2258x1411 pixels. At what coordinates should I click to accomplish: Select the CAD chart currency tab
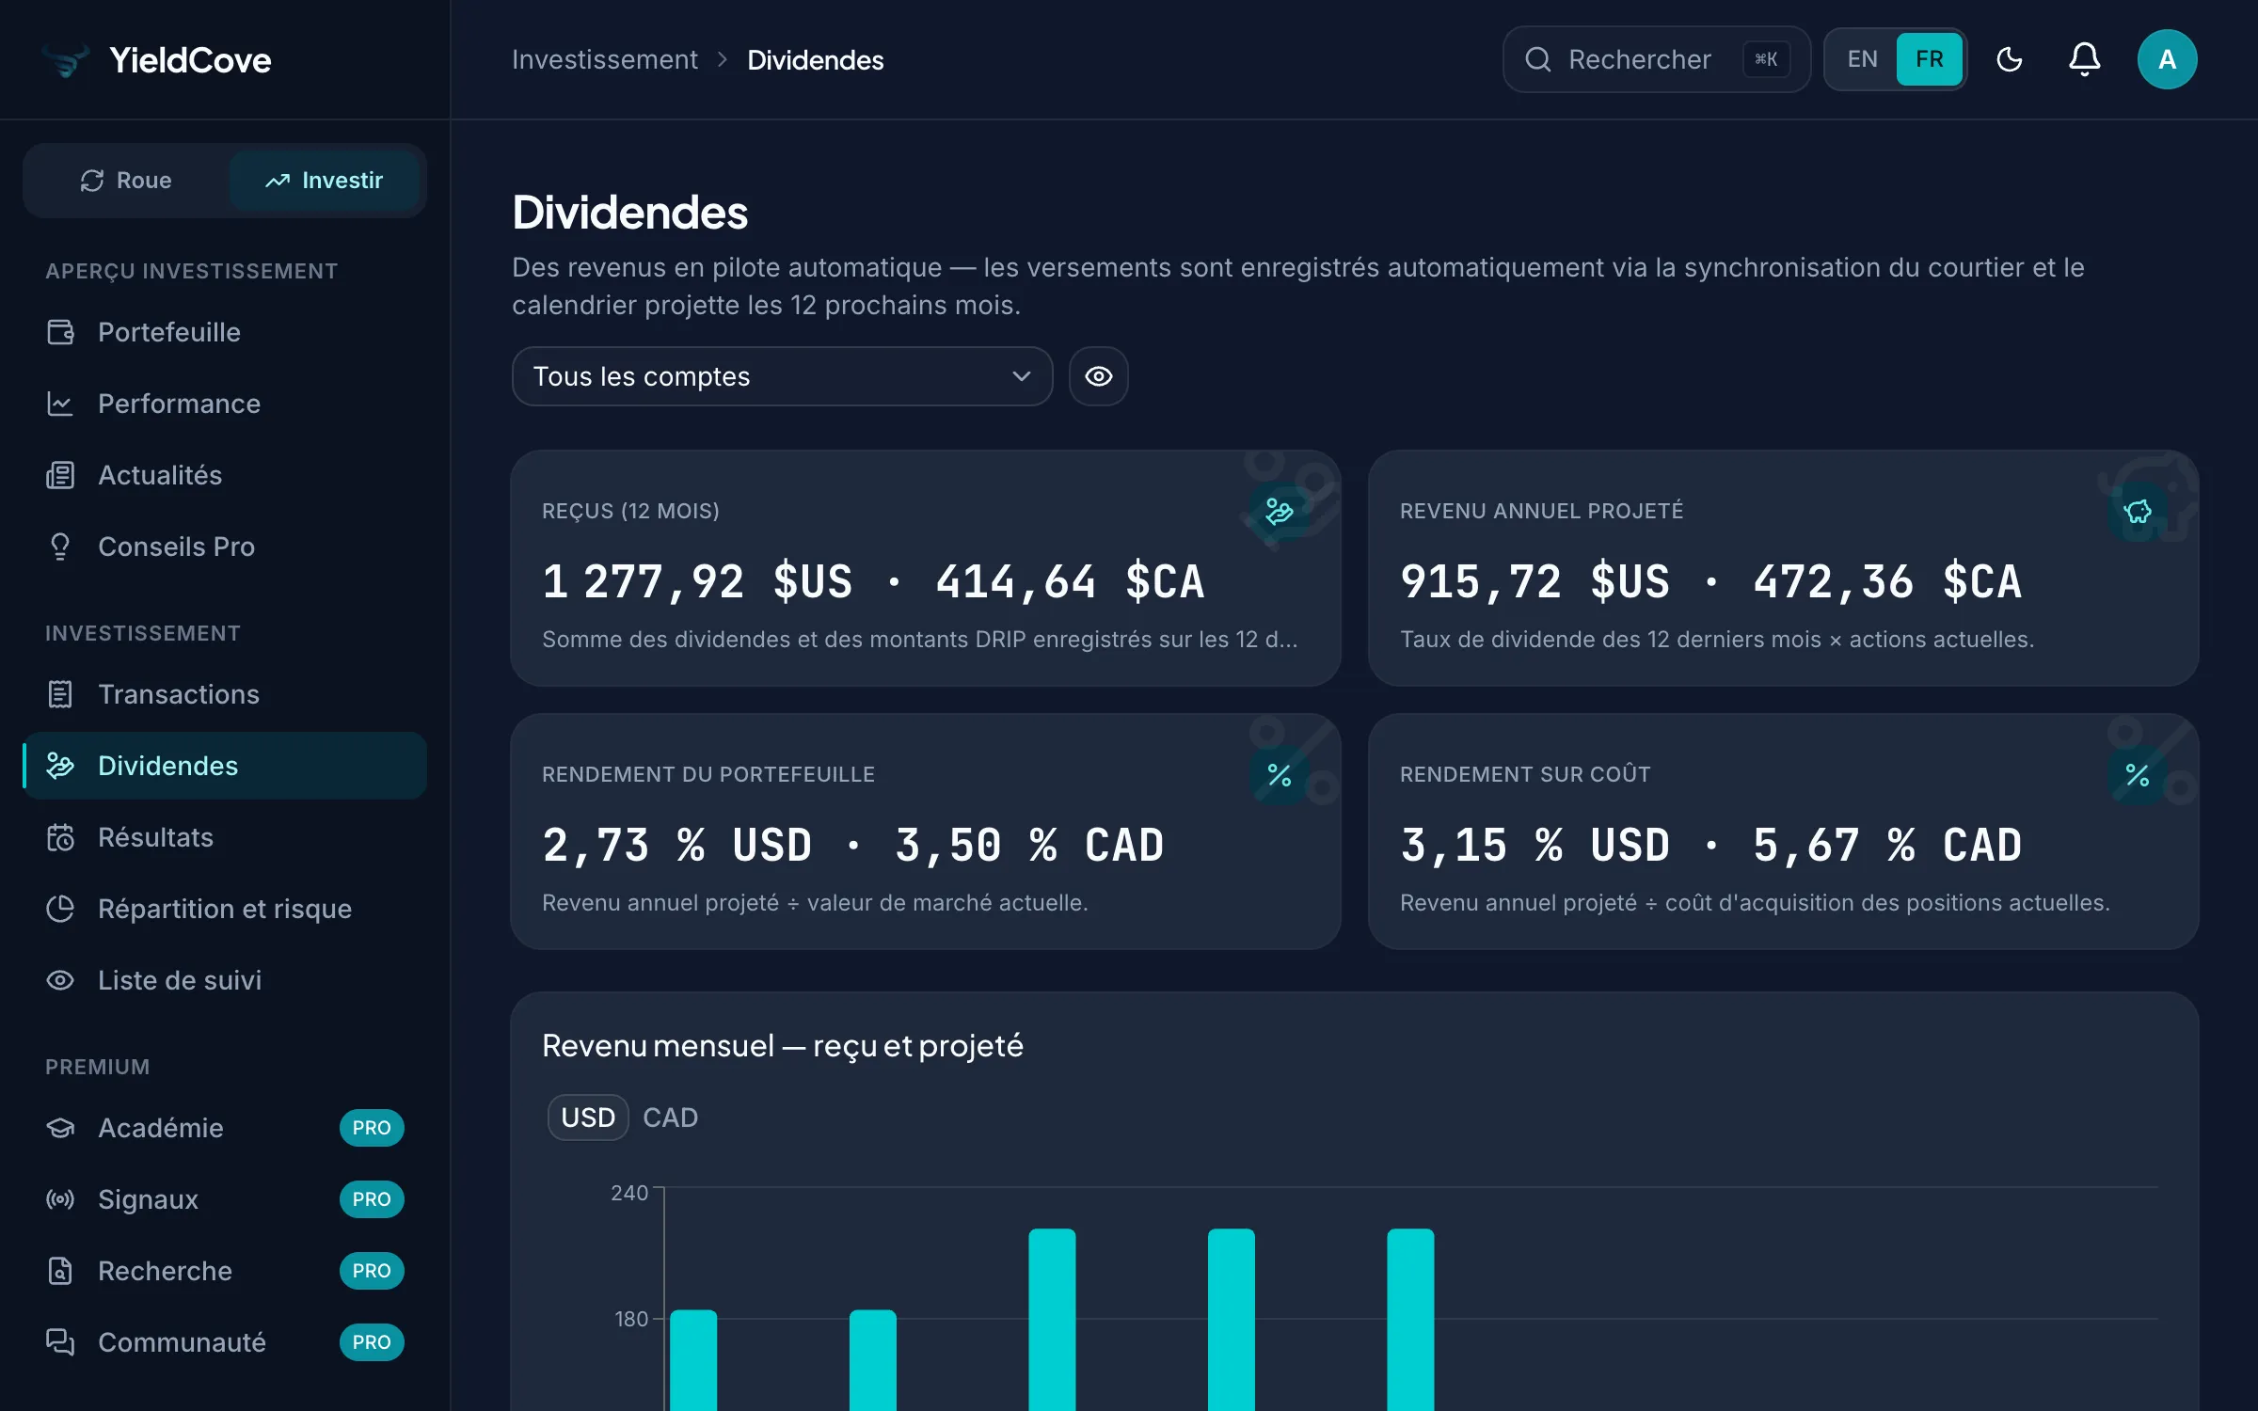click(670, 1118)
